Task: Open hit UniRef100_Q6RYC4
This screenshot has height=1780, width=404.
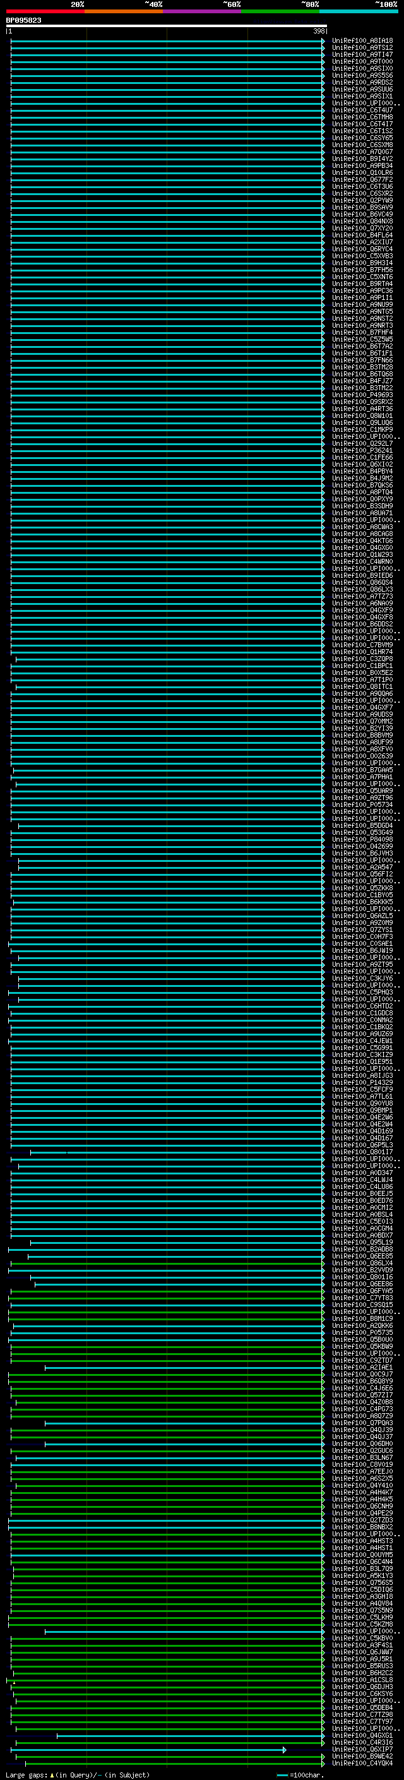Action: coord(362,249)
